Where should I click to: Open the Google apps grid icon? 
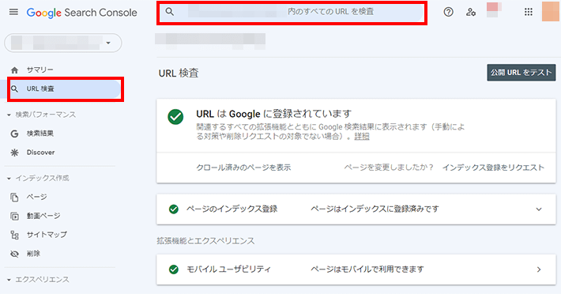[x=529, y=12]
